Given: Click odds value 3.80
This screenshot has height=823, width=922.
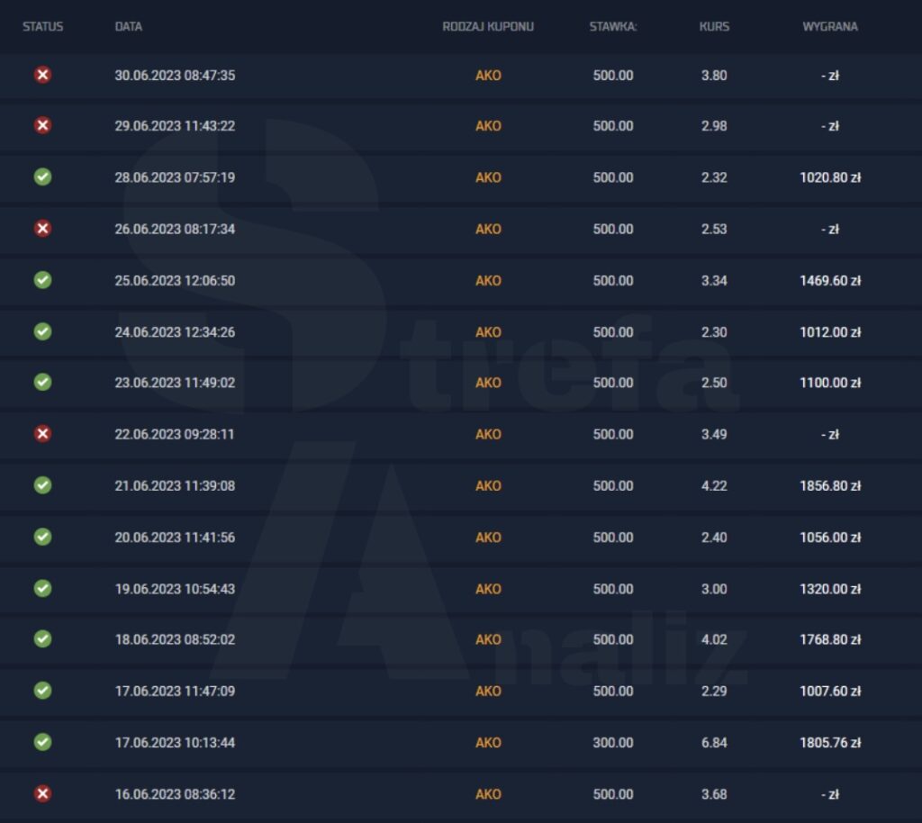Looking at the screenshot, I should point(714,76).
